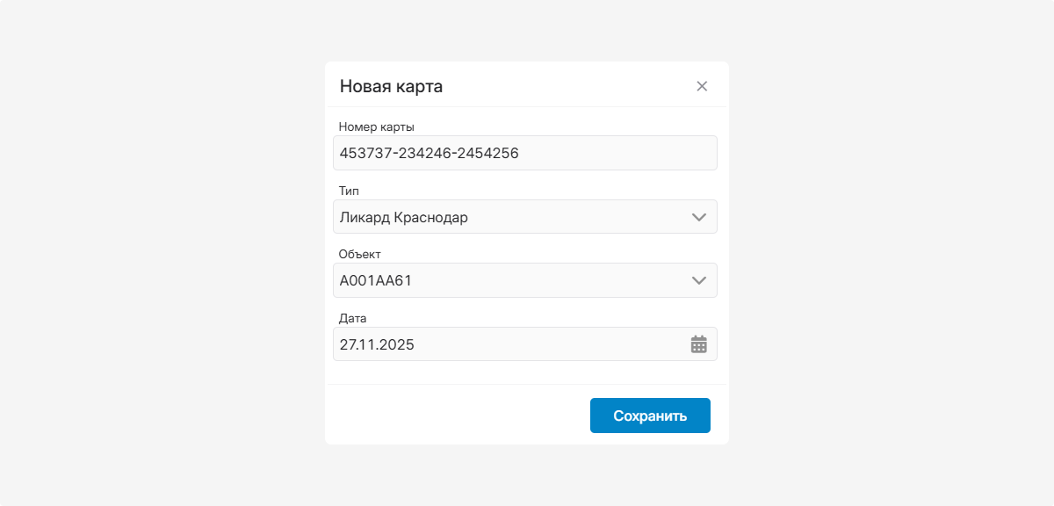The image size is (1054, 506).
Task: Open the calendar date picker icon
Action: click(x=698, y=344)
